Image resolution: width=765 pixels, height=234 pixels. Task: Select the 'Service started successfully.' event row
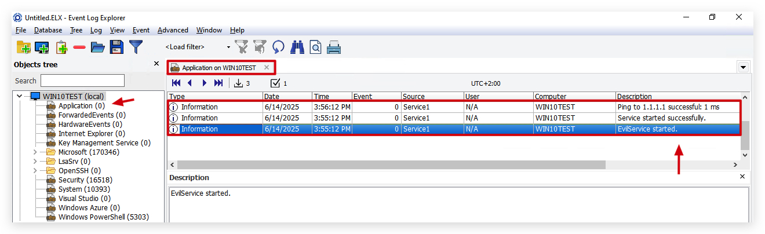[454, 118]
